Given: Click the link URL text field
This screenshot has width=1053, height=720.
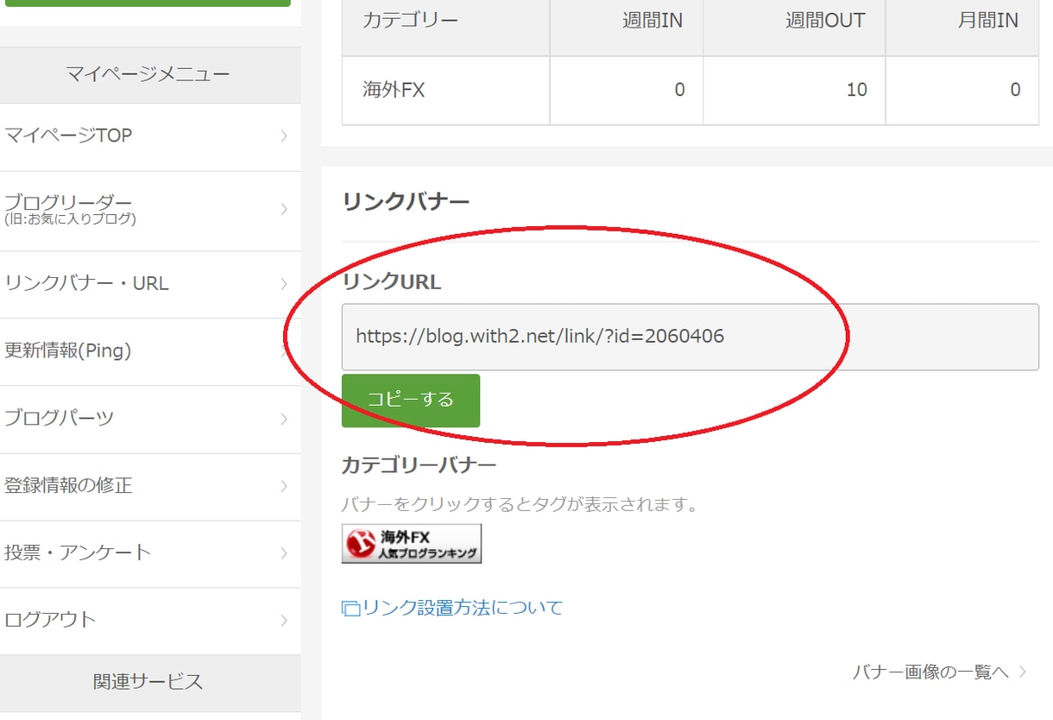Looking at the screenshot, I should [690, 337].
